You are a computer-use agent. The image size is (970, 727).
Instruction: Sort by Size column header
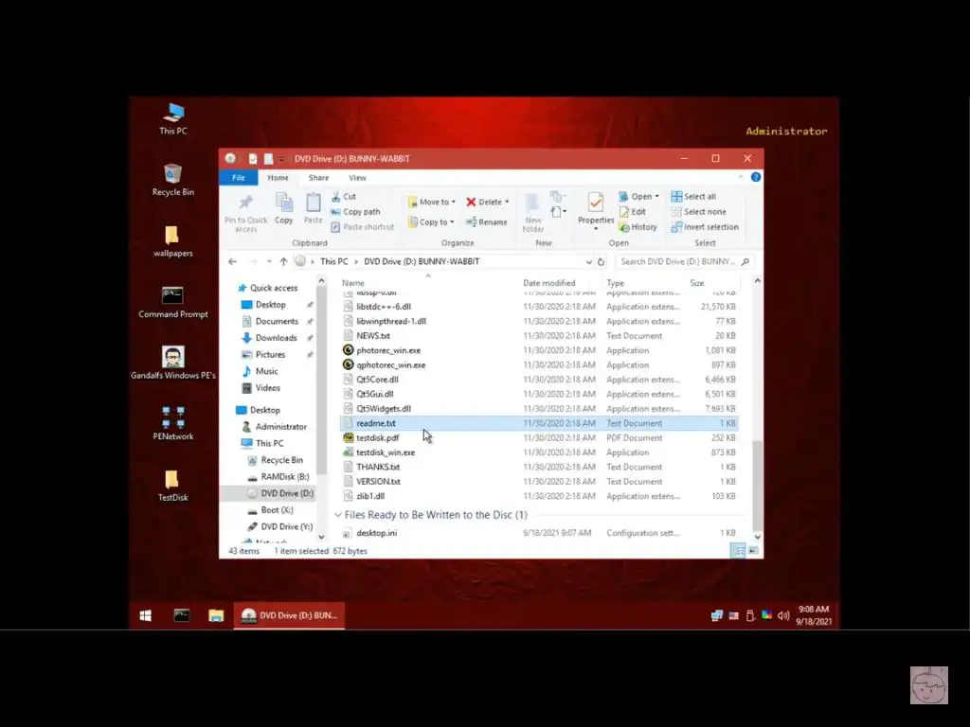697,283
